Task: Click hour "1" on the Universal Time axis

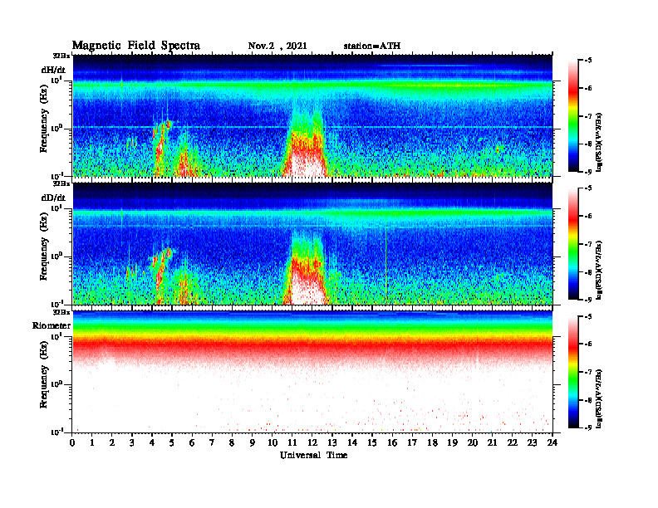Action: 92,442
